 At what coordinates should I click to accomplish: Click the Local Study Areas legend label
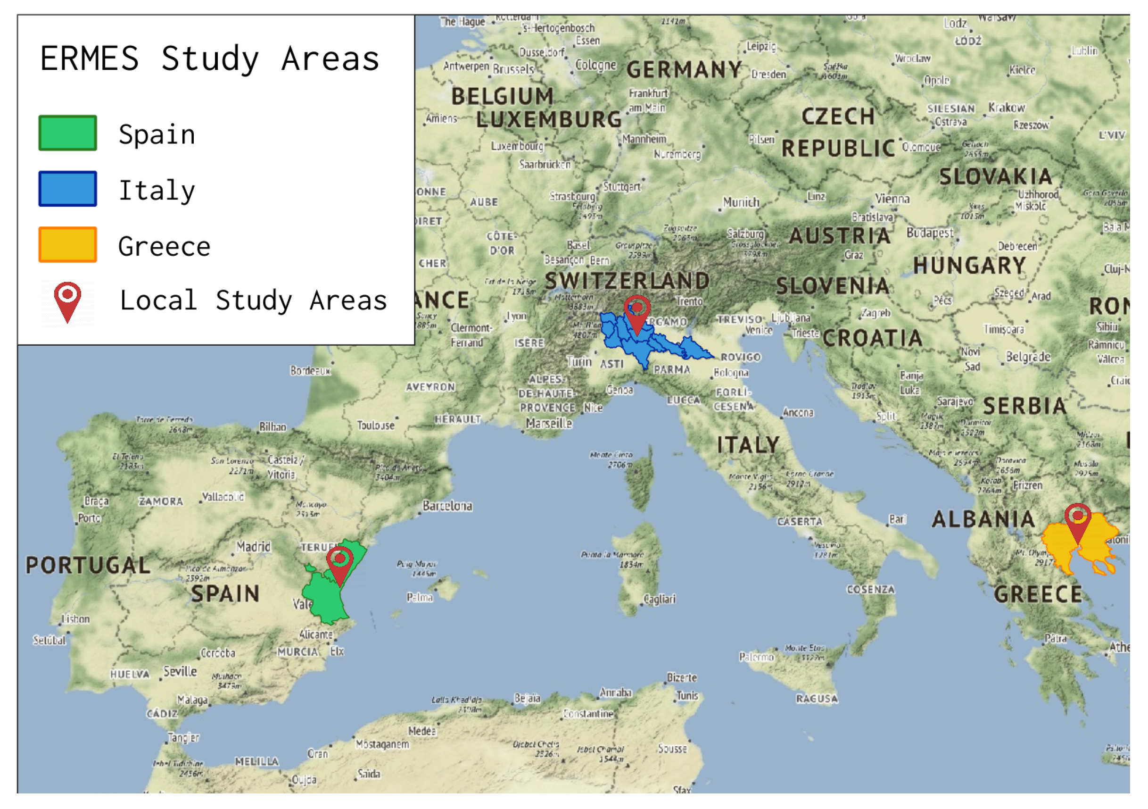(253, 300)
